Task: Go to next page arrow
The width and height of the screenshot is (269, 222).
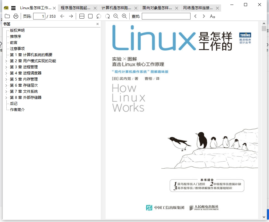Action: 71,16
